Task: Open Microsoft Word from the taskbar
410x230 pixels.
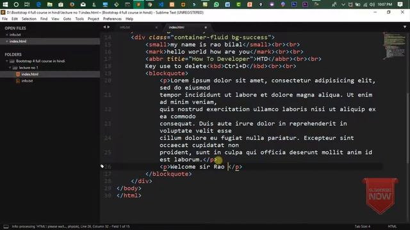Action: coord(227,4)
